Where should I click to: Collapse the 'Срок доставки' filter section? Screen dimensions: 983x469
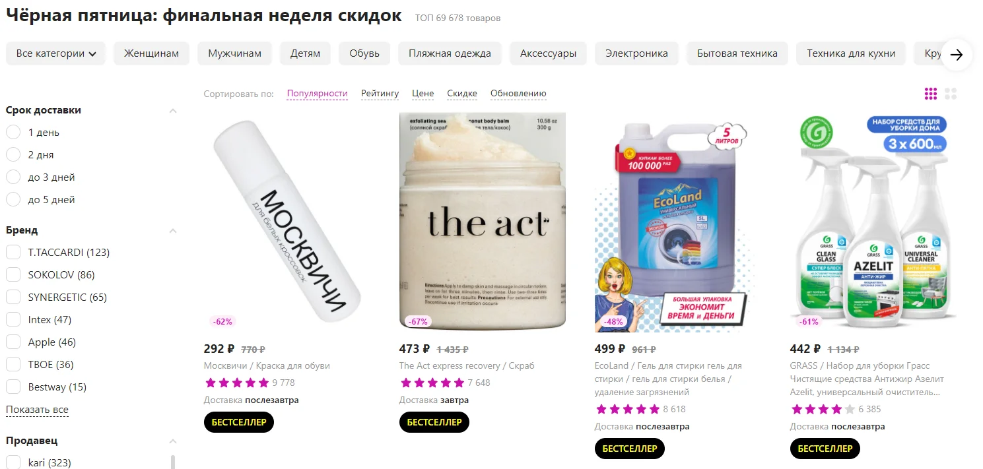click(x=173, y=110)
